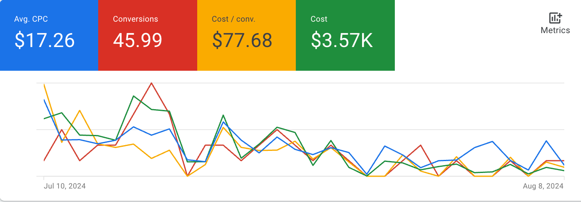Click the 45.99 conversions value
The height and width of the screenshot is (202, 581).
coord(137,40)
